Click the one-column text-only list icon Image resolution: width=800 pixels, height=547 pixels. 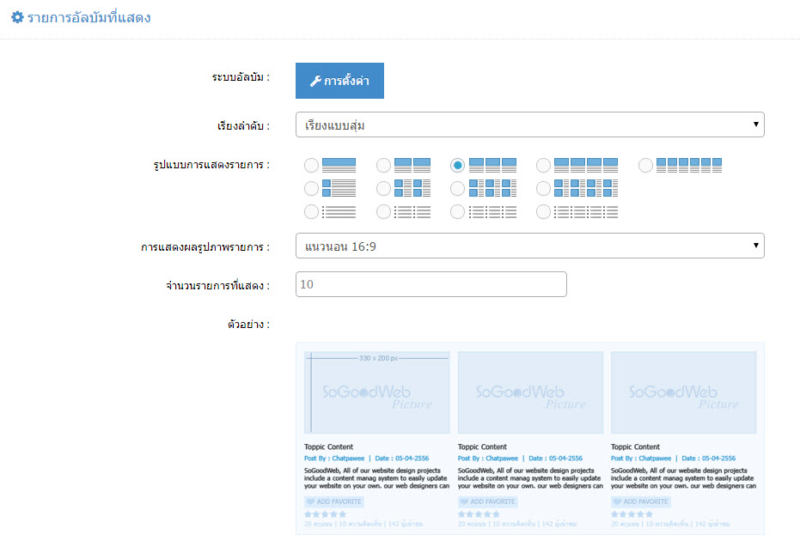click(339, 212)
